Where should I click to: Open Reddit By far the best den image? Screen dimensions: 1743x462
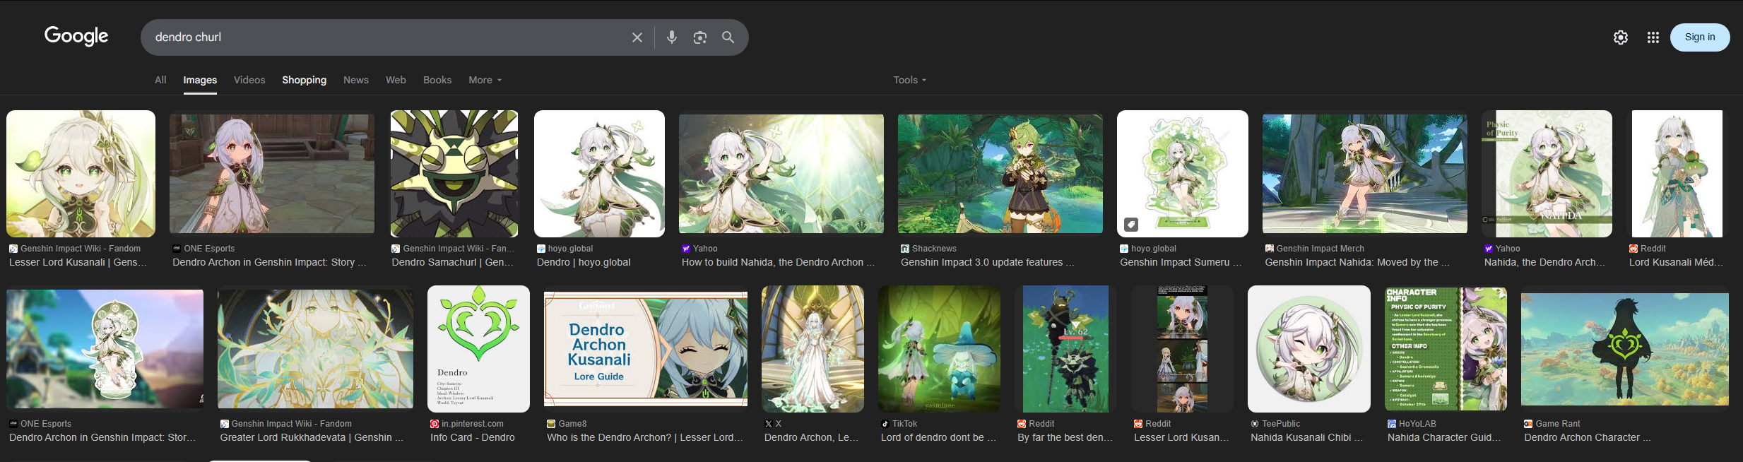[1065, 349]
